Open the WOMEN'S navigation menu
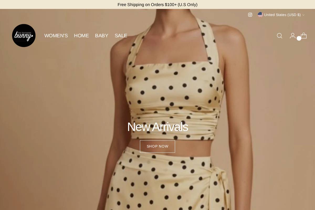315x210 pixels. click(56, 36)
